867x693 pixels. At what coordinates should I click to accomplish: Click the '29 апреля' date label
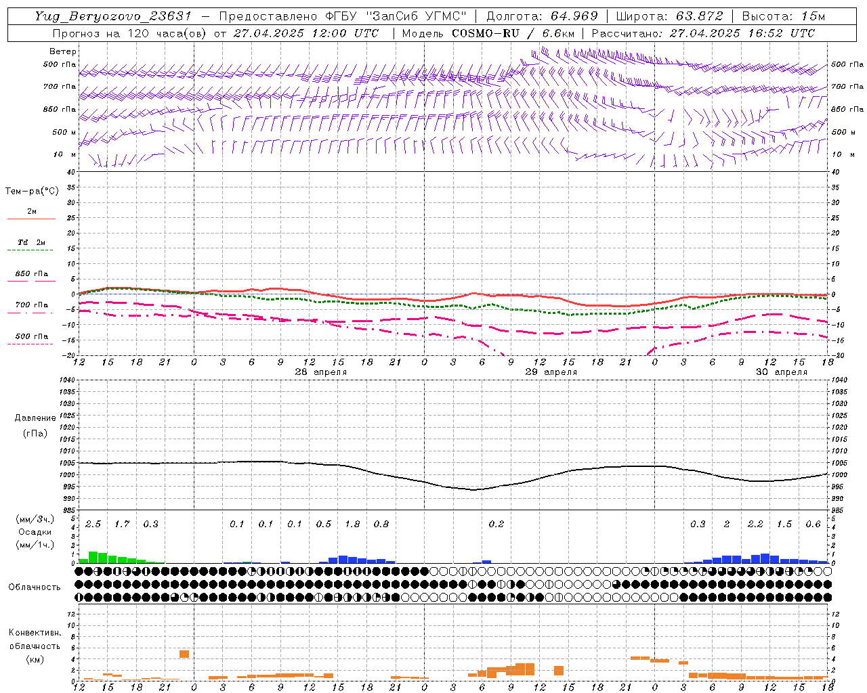point(551,372)
